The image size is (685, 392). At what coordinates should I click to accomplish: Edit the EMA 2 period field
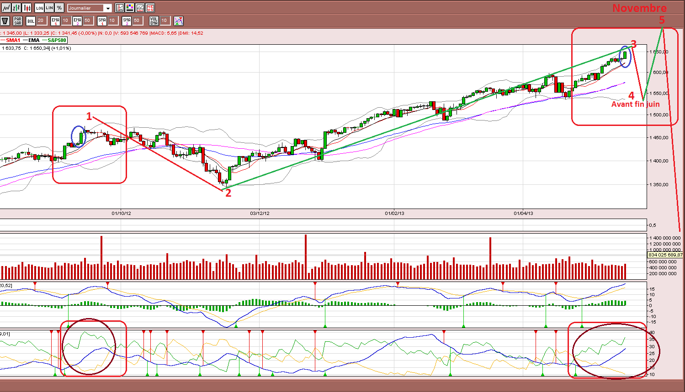(x=88, y=21)
